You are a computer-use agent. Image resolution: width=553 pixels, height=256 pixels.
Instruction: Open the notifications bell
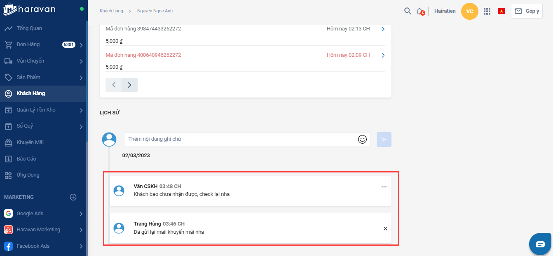click(x=420, y=11)
